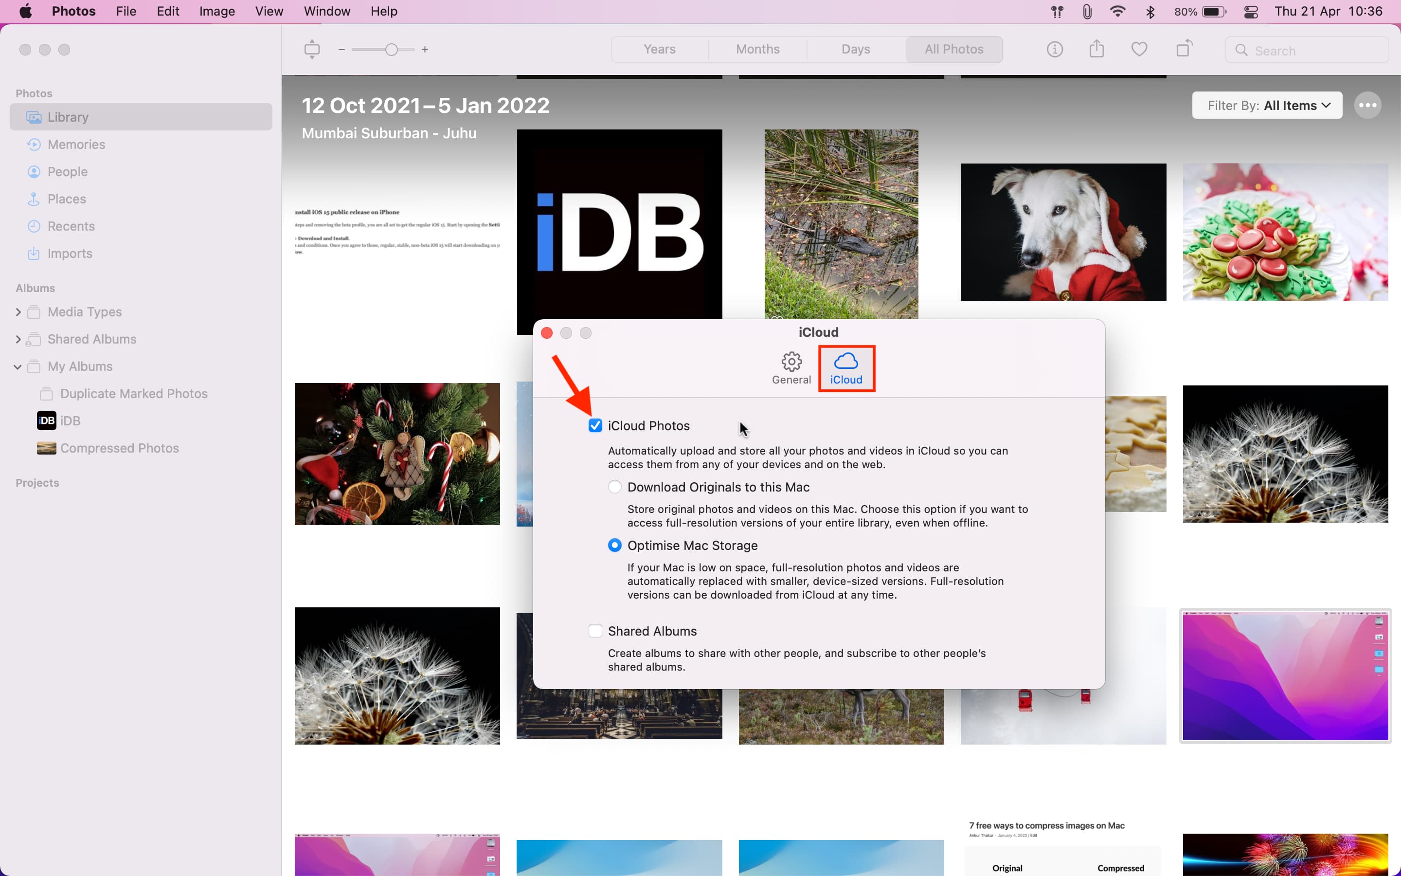Image resolution: width=1401 pixels, height=876 pixels.
Task: Open the Window menu
Action: pyautogui.click(x=327, y=12)
